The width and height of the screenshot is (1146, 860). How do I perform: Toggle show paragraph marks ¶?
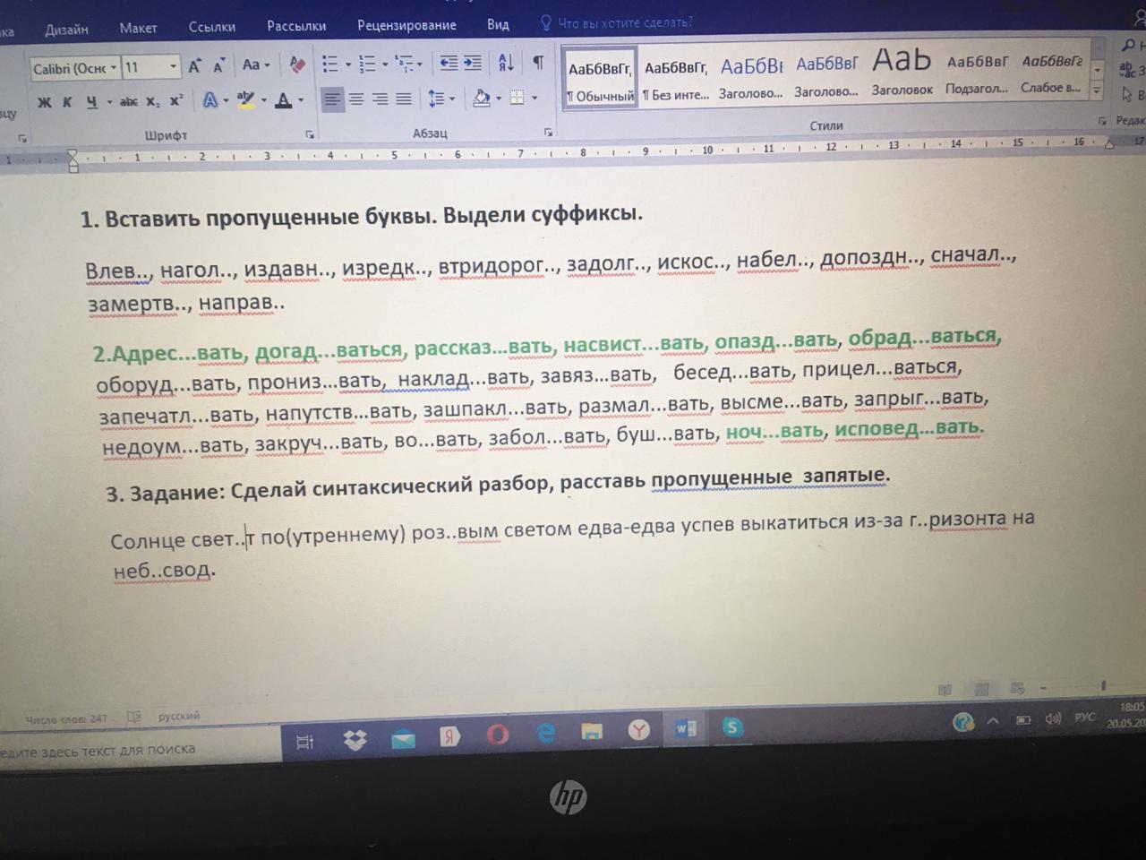coord(538,62)
